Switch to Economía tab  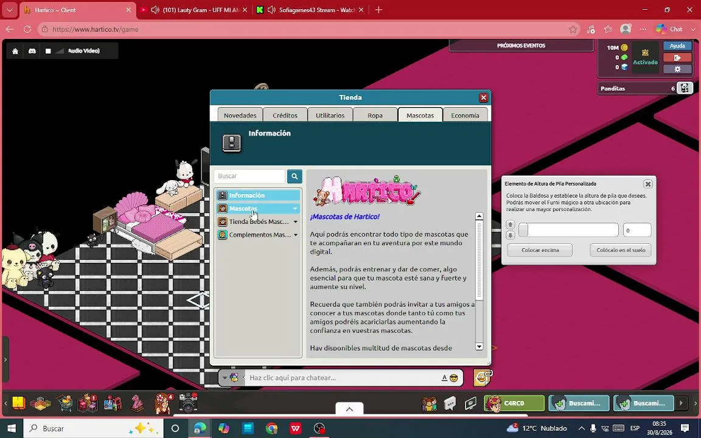click(465, 116)
